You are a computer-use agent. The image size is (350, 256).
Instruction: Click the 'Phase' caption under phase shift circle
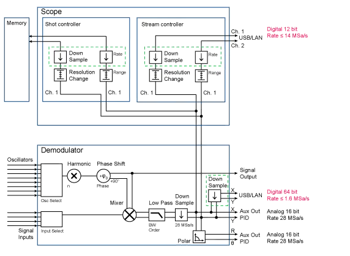pyautogui.click(x=103, y=186)
